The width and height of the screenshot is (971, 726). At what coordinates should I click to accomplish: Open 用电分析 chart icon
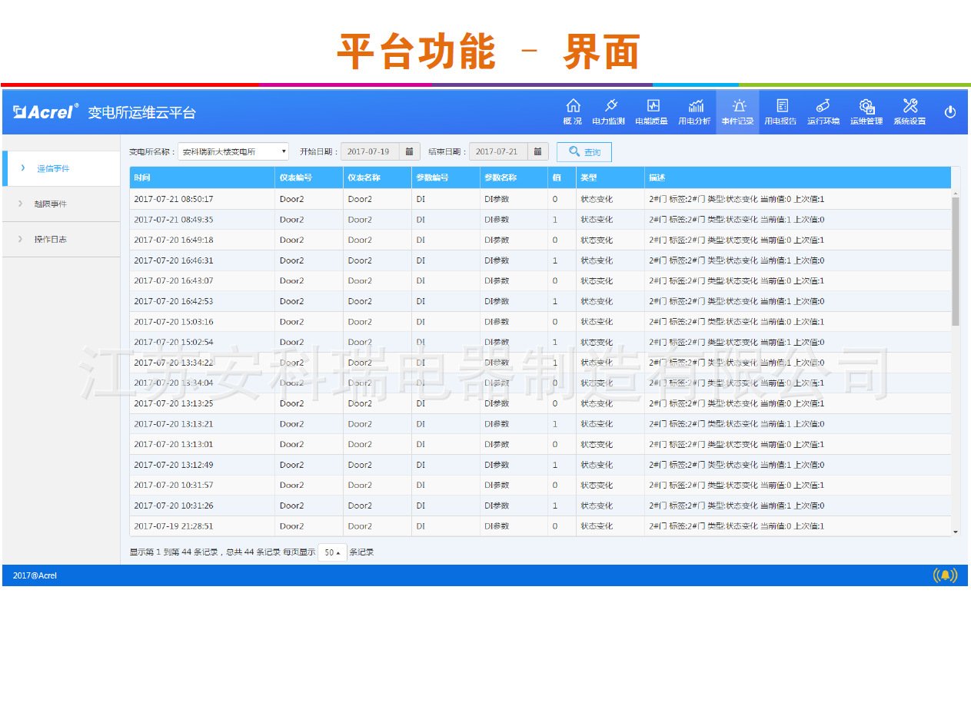[696, 106]
